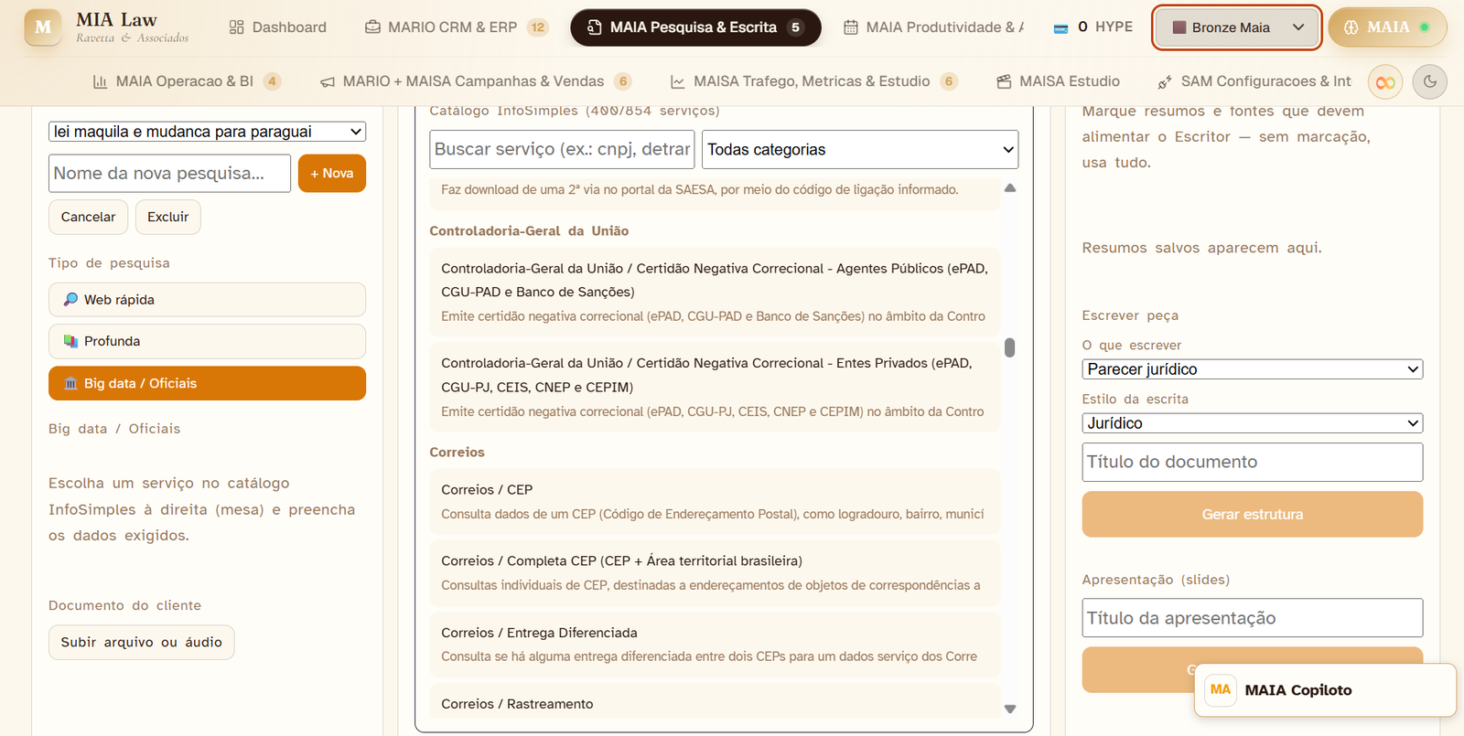This screenshot has height=736, width=1464.
Task: Select MAIA Pesquisa & Escrita tab
Action: pyautogui.click(x=695, y=27)
